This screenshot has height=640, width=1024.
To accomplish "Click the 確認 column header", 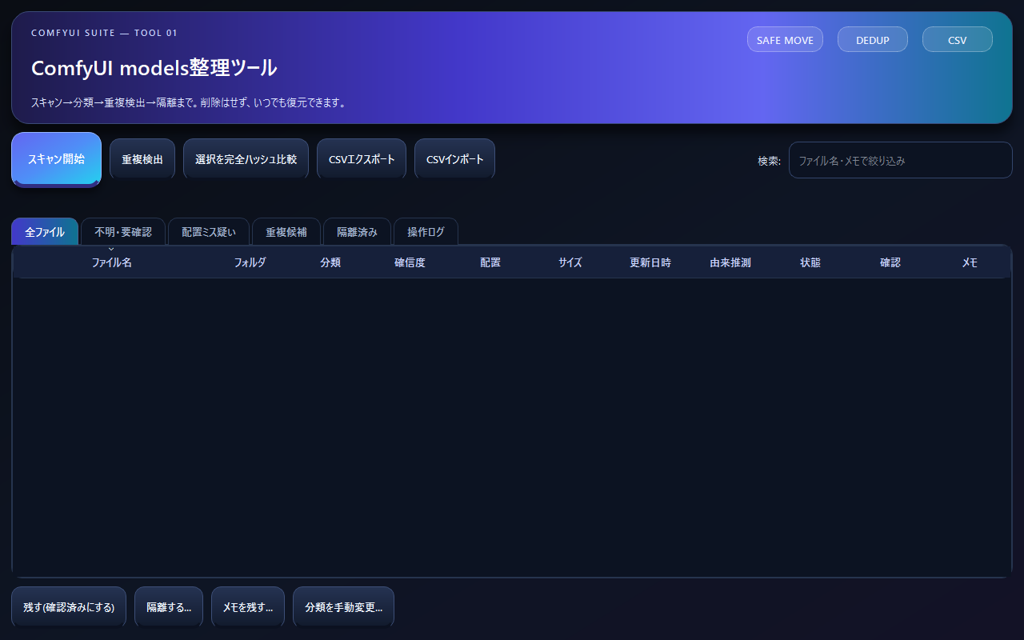I will tap(890, 262).
